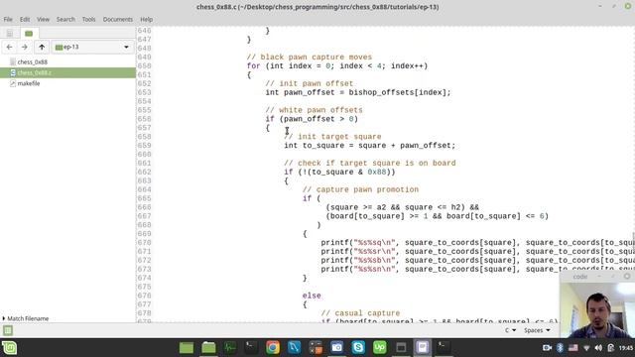
Task: Launch the terminal beside the system monitor
Action: pos(251,348)
